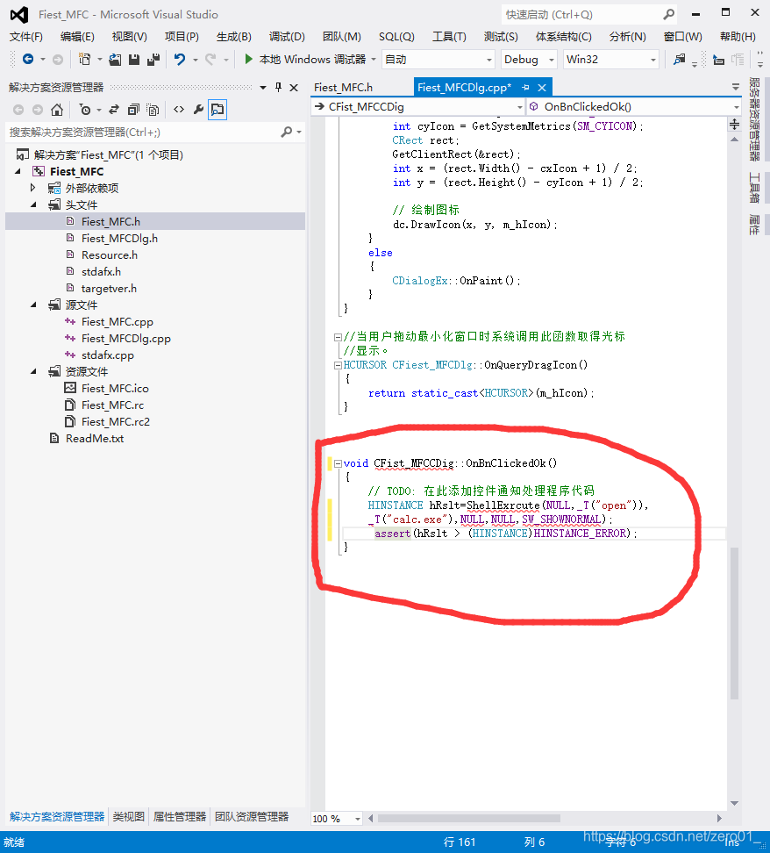Image resolution: width=770 pixels, height=853 pixels.
Task: Toggle the pin on Solution Explorer panel
Action: click(x=278, y=87)
